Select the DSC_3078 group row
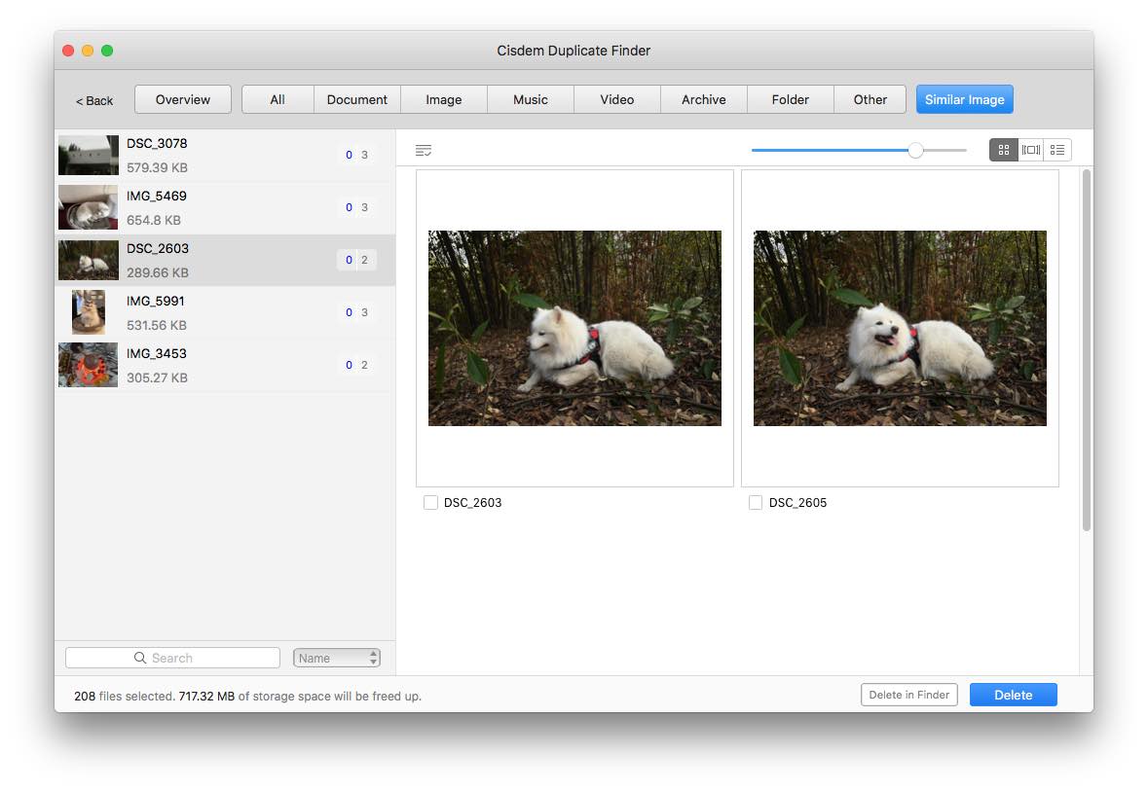The width and height of the screenshot is (1148, 790). (226, 155)
